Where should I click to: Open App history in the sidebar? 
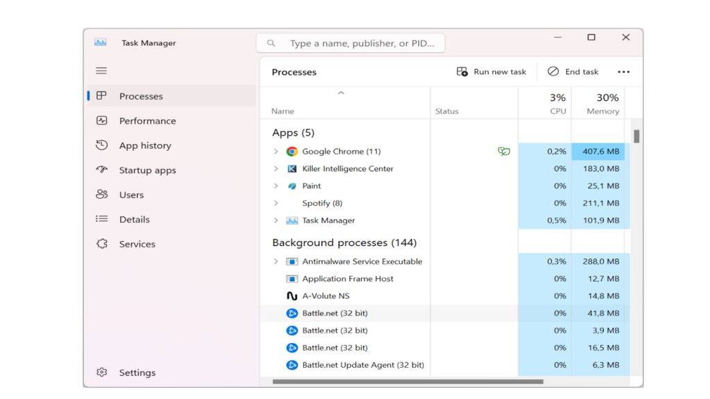145,145
